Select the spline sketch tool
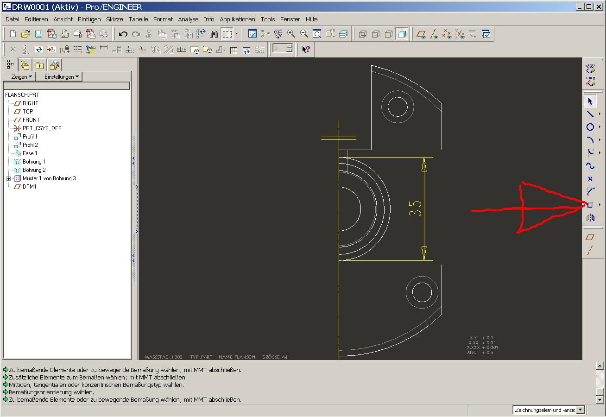Screen dimensions: 606x417 590,165
